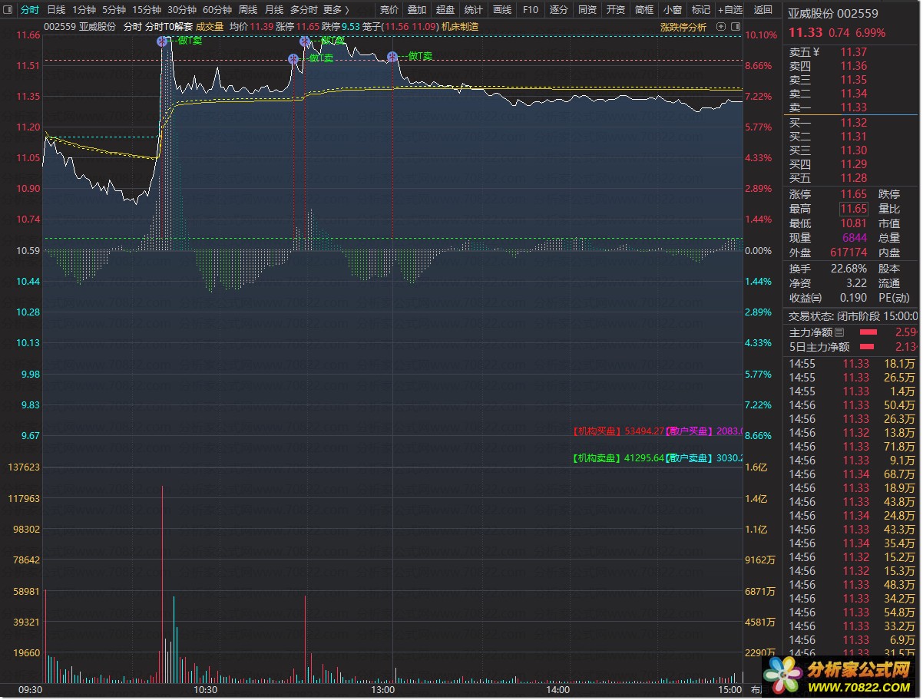Click the panel layout icon before 分时

(7, 10)
